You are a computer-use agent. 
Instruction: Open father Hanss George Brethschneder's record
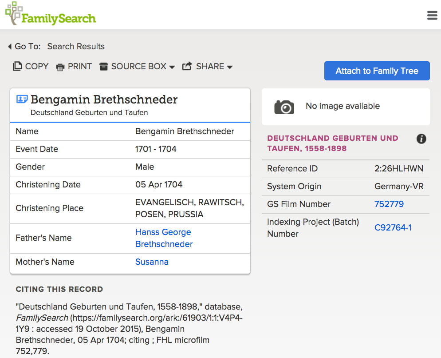164,238
